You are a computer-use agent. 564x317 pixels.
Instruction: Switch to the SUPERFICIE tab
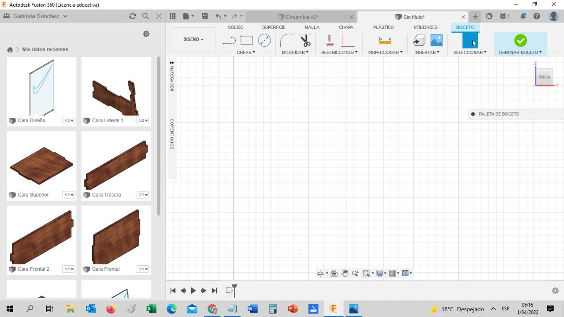tap(274, 27)
